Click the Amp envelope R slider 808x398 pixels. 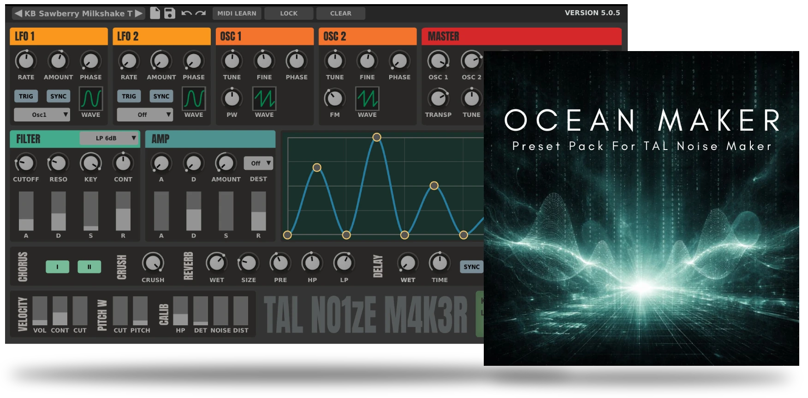coord(258,211)
